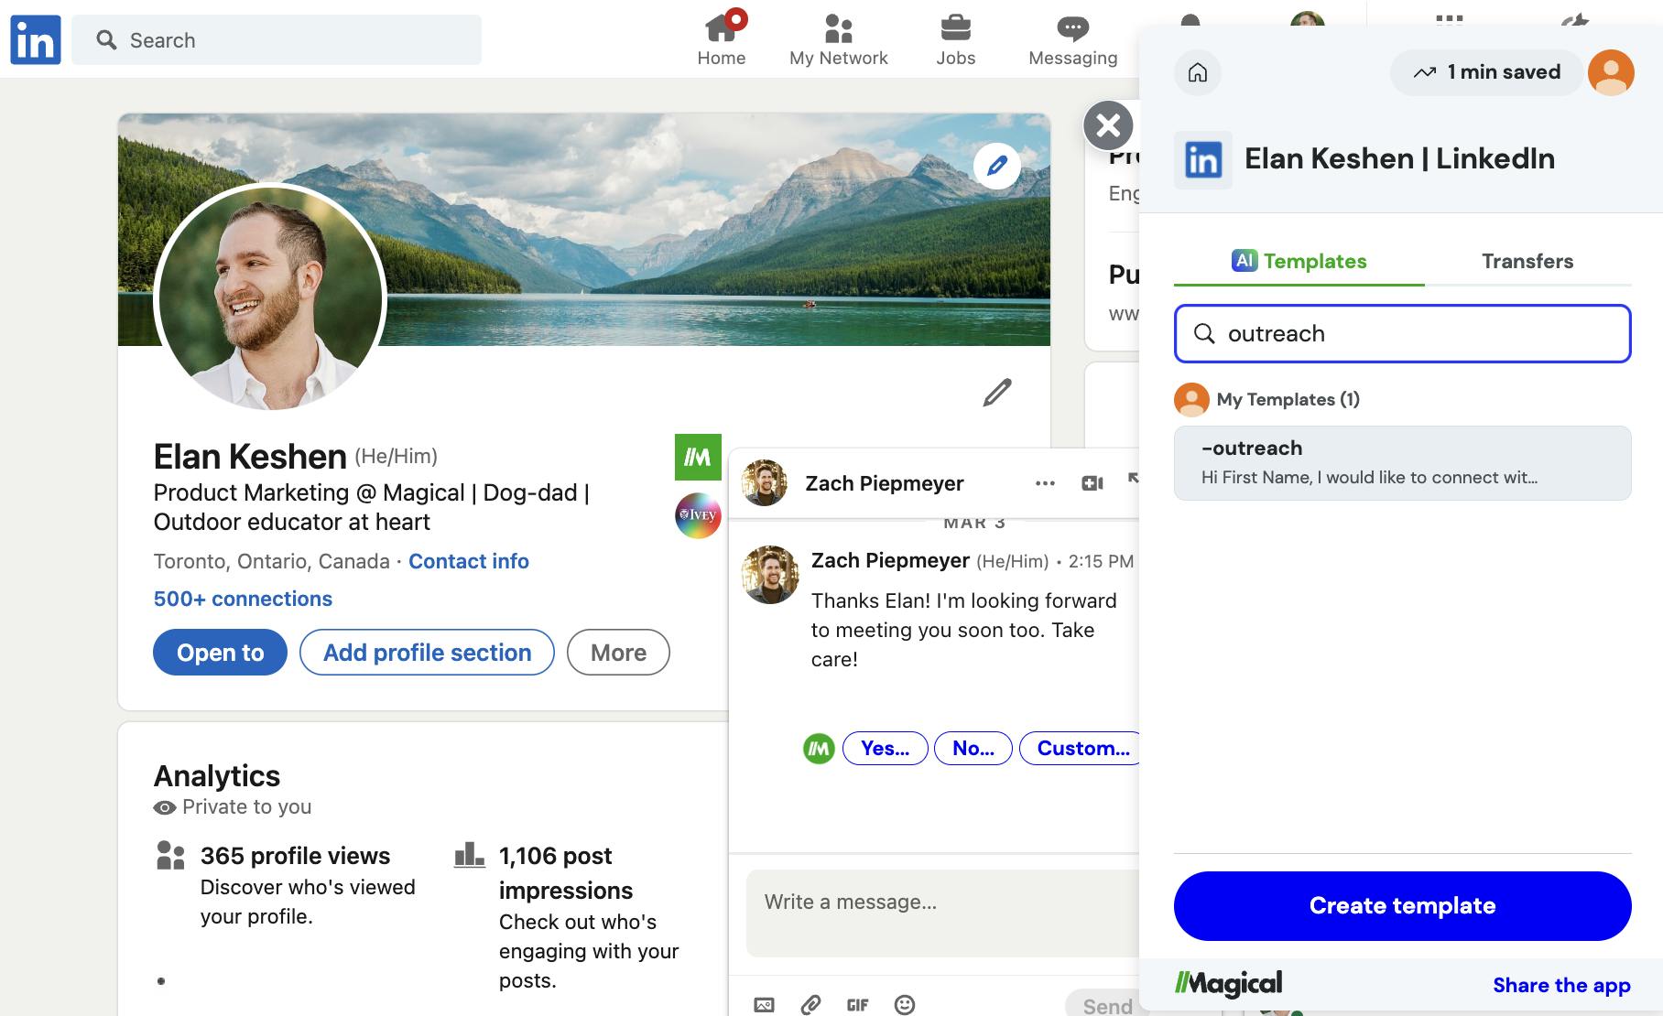The image size is (1663, 1016).
Task: Attach a file with the paperclip icon
Action: pyautogui.click(x=810, y=1005)
